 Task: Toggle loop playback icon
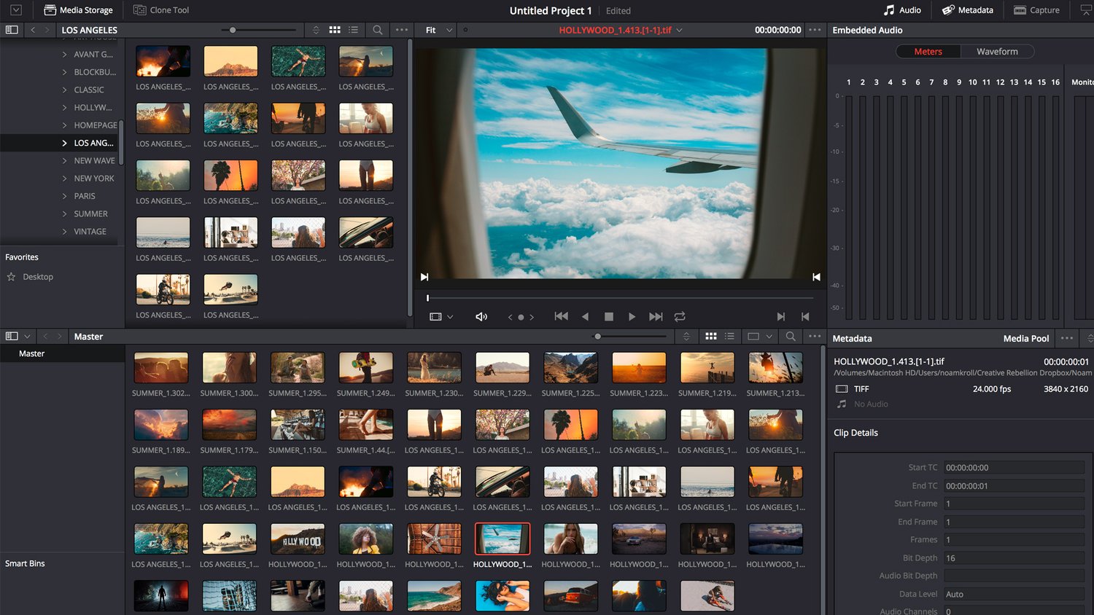point(680,317)
